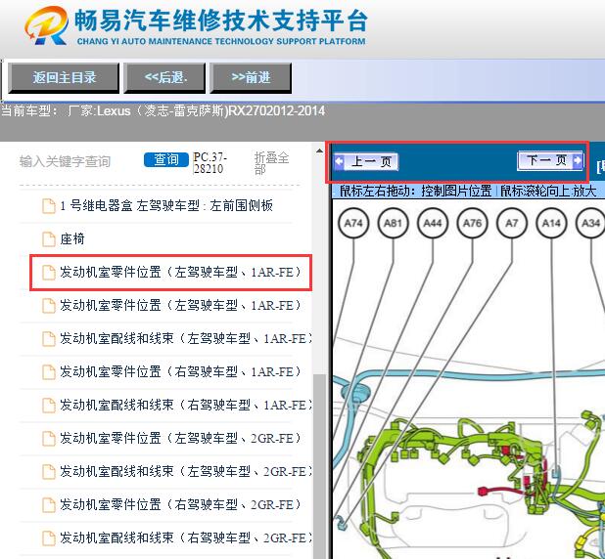This screenshot has height=559, width=605.
Task: Click the right arrow icon on 下一页
Action: coord(578,160)
